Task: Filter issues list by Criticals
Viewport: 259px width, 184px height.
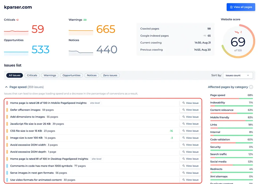Action: tap(32, 75)
